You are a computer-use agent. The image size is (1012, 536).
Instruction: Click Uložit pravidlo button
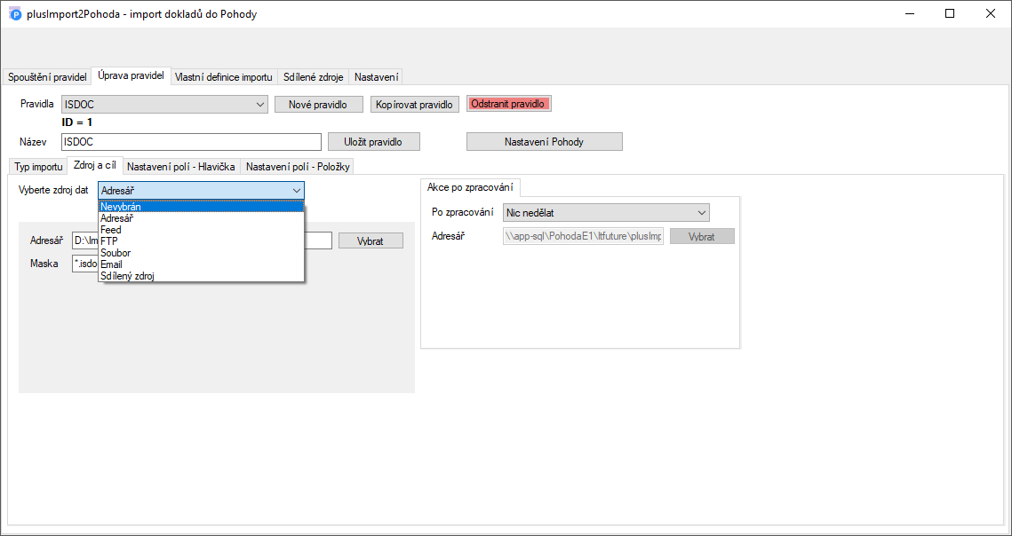pos(374,142)
